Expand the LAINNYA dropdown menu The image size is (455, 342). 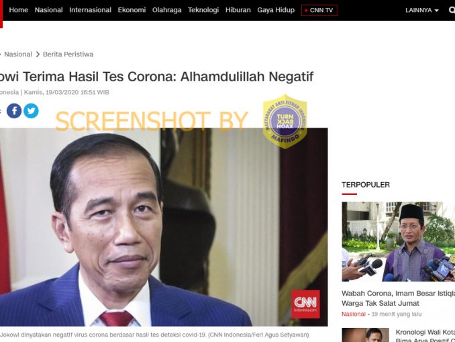coord(422,10)
